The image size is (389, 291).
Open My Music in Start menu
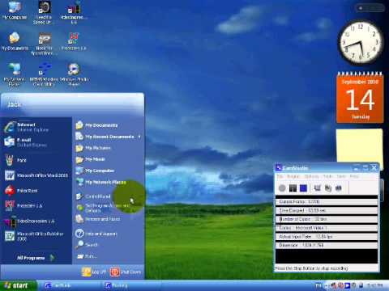91,159
